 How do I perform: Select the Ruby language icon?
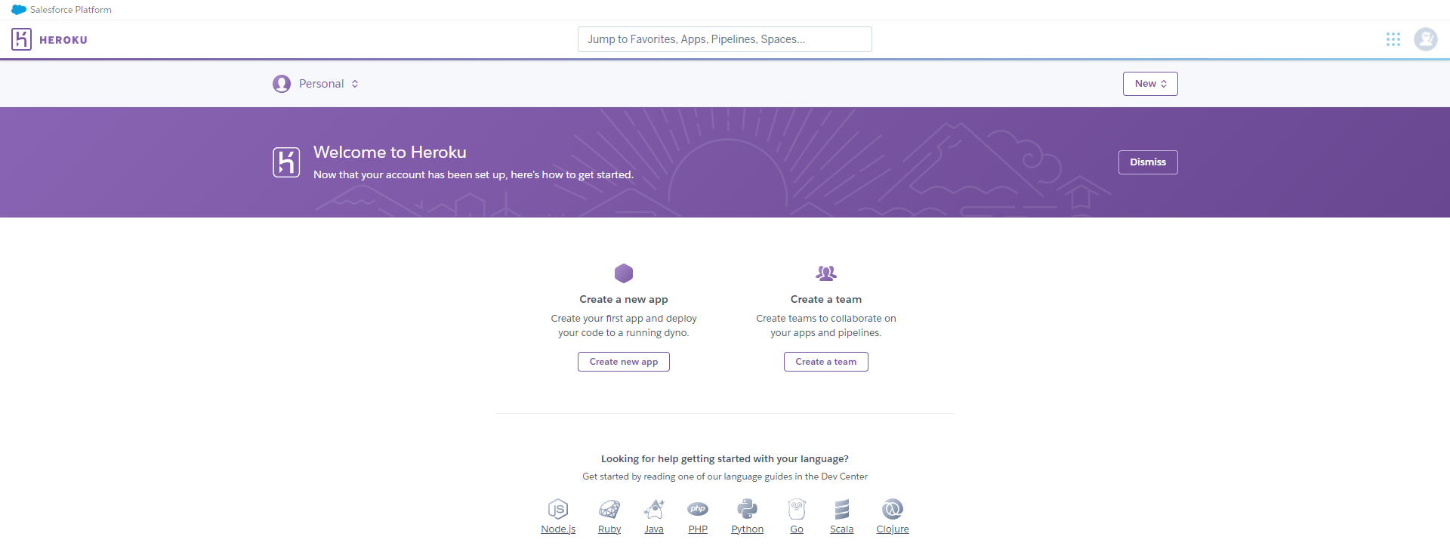tap(609, 509)
